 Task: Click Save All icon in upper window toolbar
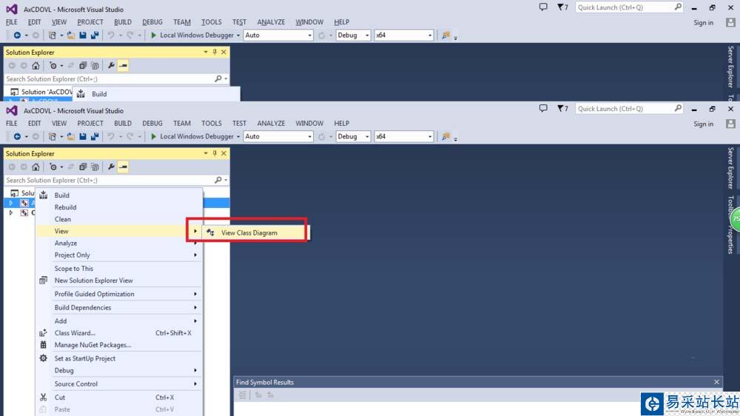coord(95,35)
